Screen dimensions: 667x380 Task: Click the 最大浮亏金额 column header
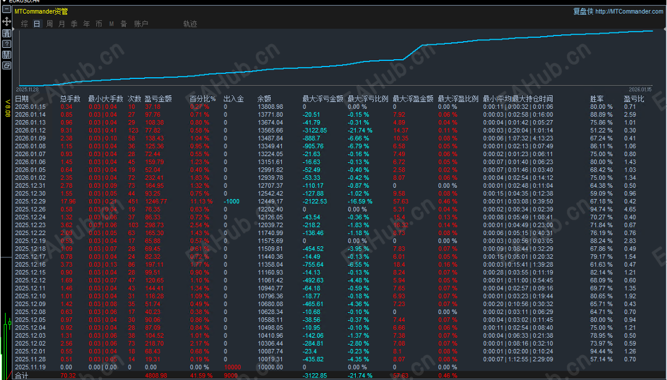pyautogui.click(x=323, y=99)
